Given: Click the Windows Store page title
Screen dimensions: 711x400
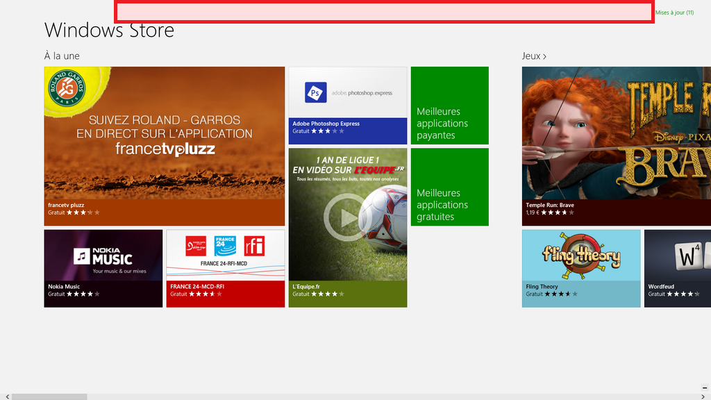Looking at the screenshot, I should [x=109, y=31].
